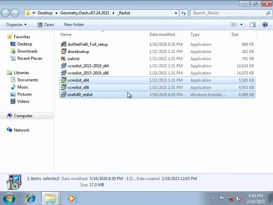
Task: Click the muted volume tray icon
Action: click(x=238, y=199)
